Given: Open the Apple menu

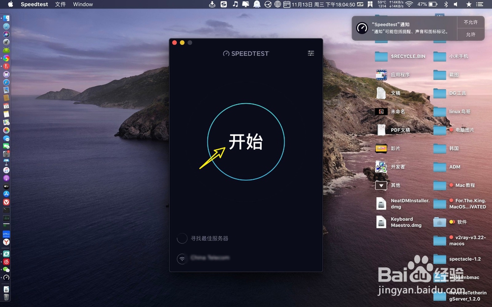Looking at the screenshot, I should tap(10, 4).
